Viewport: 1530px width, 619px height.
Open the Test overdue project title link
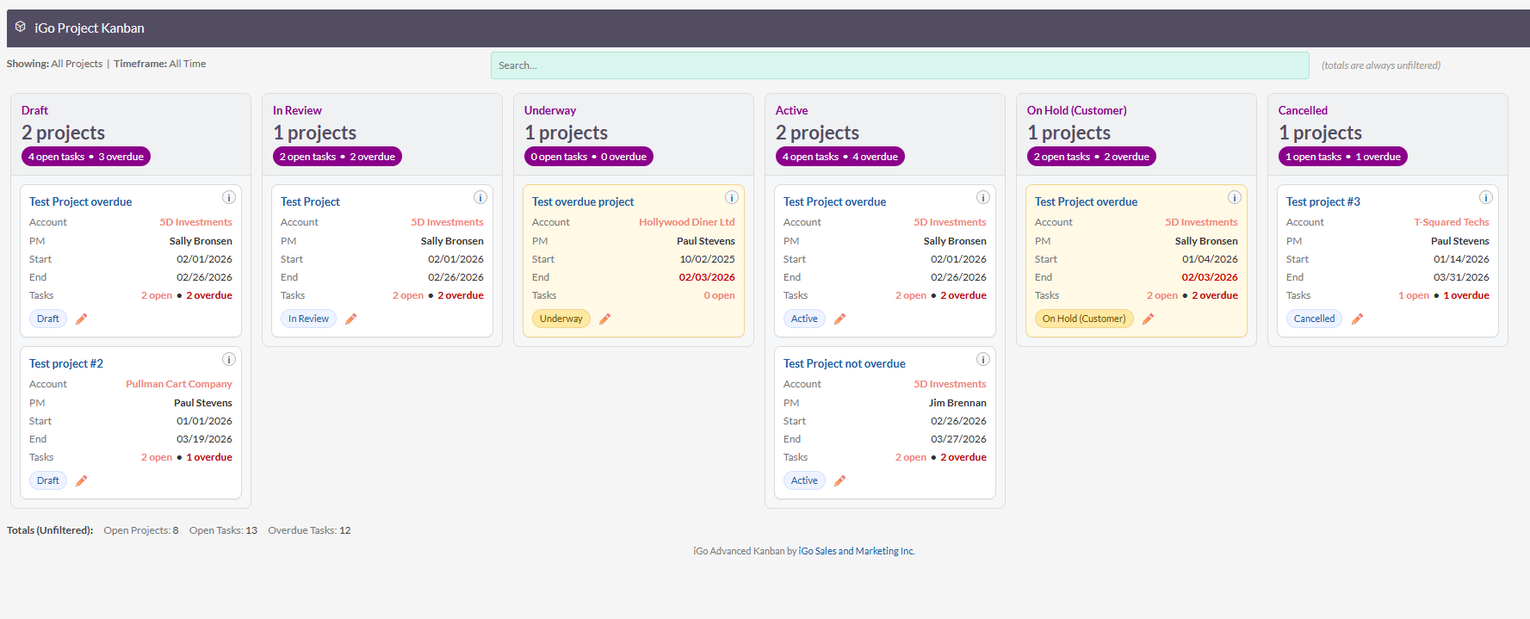583,201
